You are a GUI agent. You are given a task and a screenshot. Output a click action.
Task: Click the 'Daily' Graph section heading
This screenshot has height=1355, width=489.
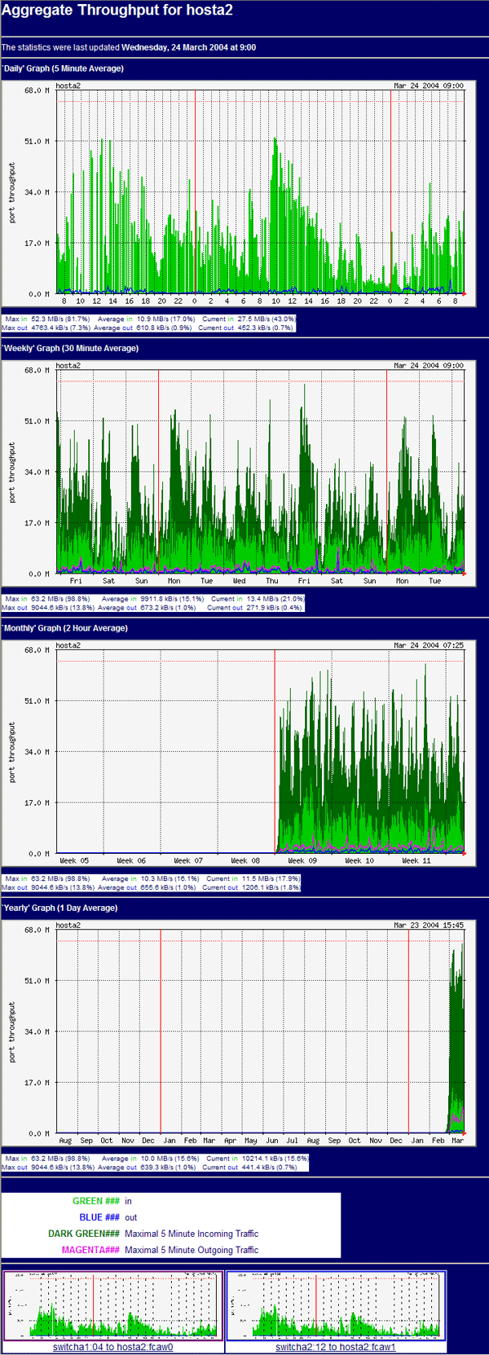click(x=63, y=68)
